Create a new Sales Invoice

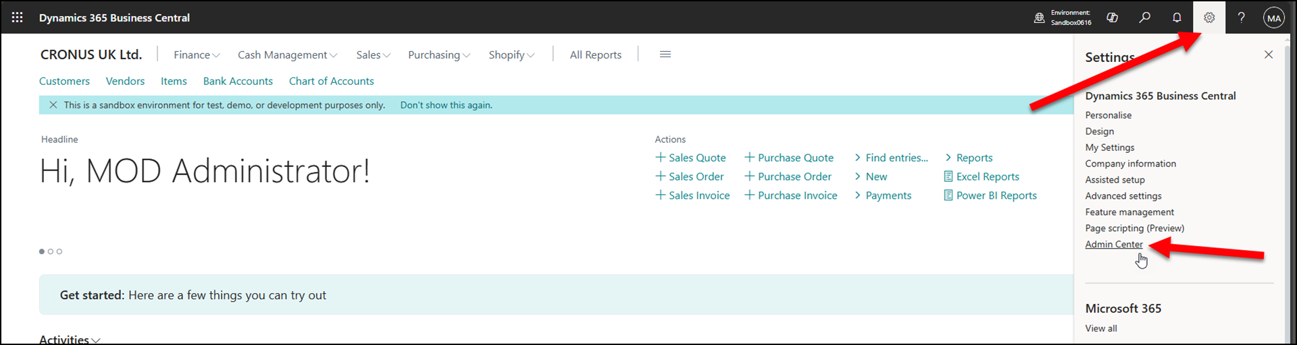coord(692,195)
